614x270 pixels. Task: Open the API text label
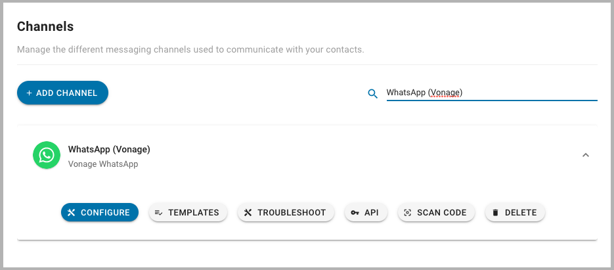tap(372, 212)
